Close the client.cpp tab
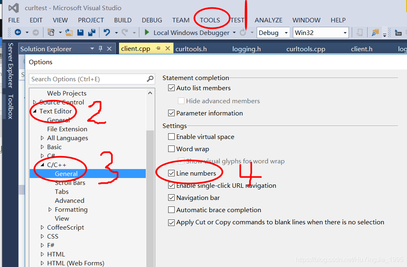This screenshot has height=267, width=407. click(168, 48)
